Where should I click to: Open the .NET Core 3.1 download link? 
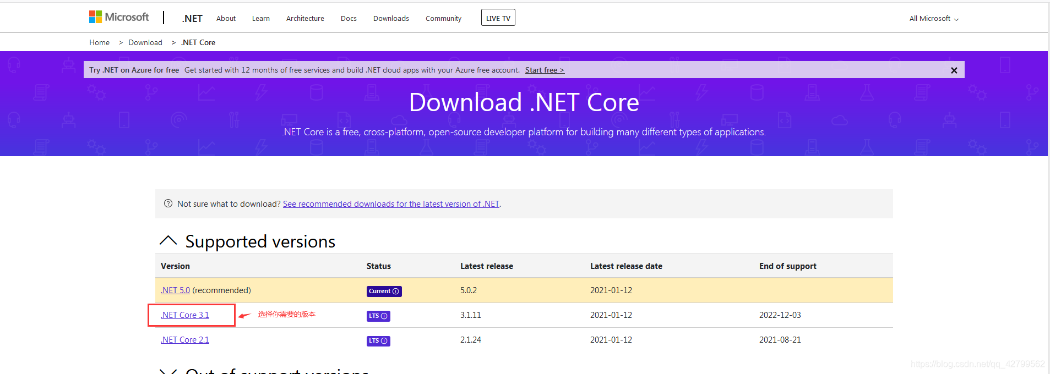[x=185, y=315]
